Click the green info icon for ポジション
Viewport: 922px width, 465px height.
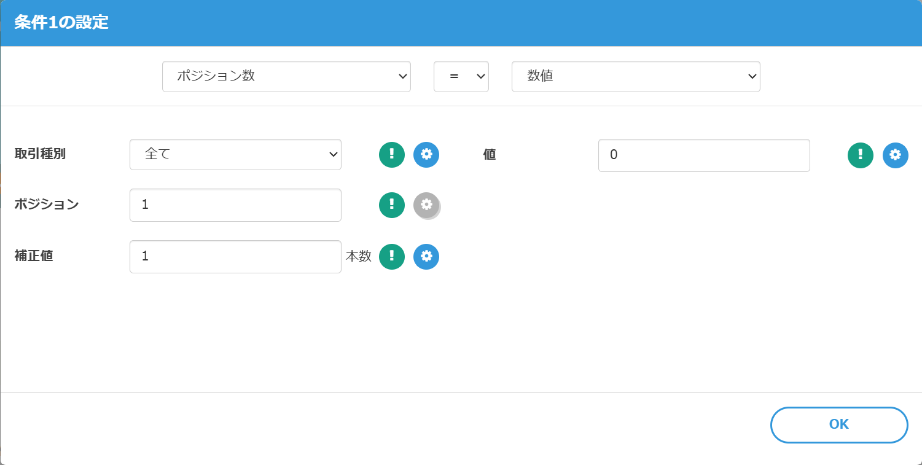tap(392, 205)
